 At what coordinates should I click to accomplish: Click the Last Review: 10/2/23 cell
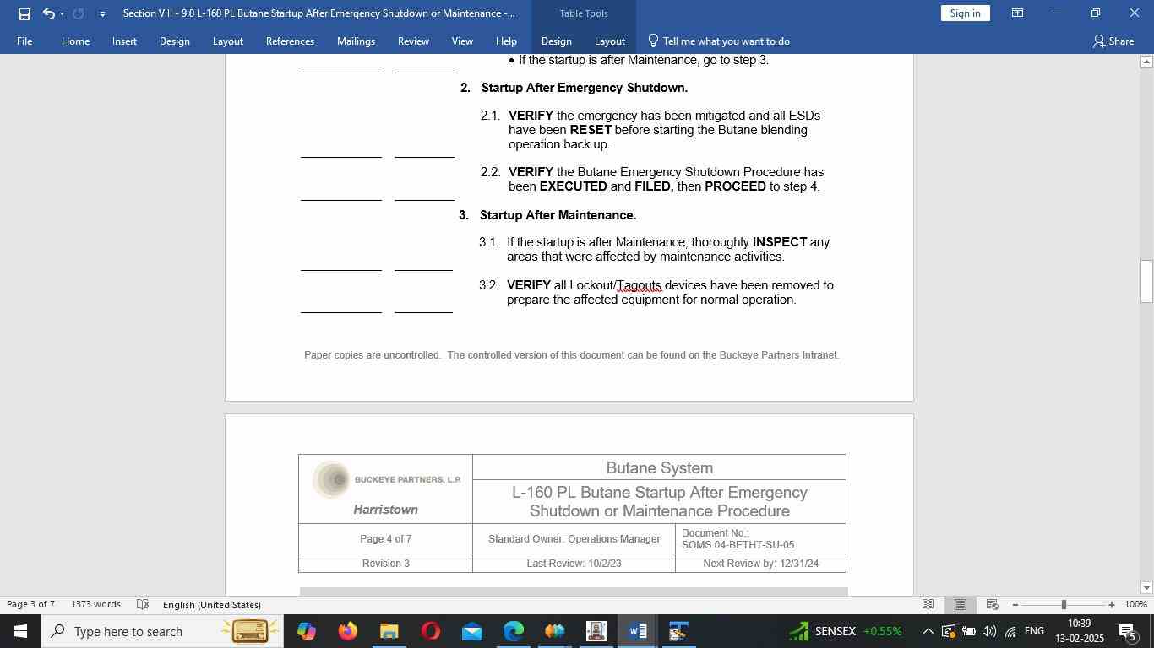click(574, 564)
